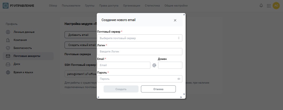Select Безопасность in the sidebar
Screen dimensions: 283x110
[28, 48]
